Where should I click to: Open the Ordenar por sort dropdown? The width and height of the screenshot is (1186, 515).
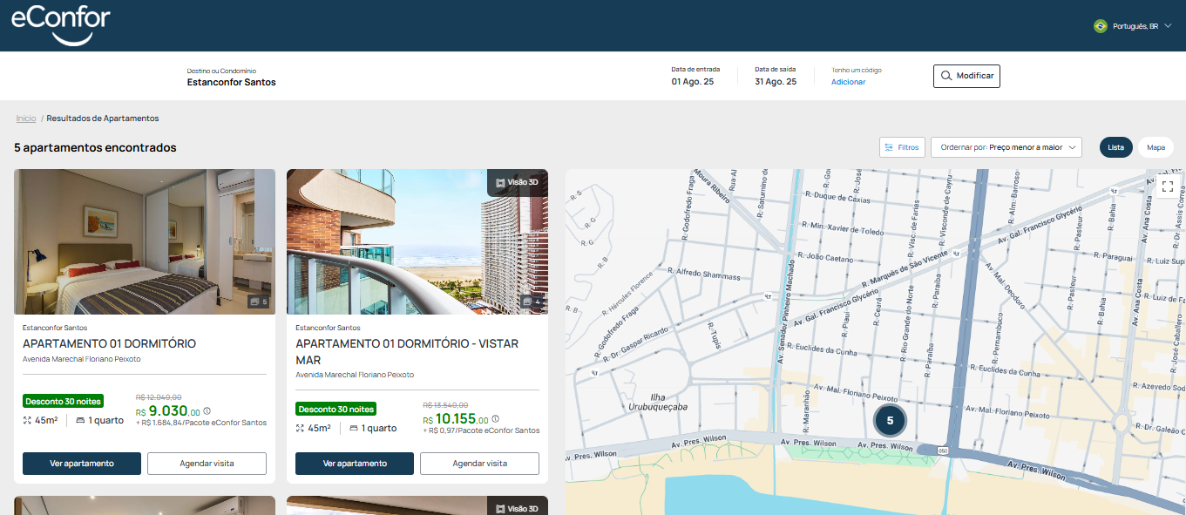1006,147
